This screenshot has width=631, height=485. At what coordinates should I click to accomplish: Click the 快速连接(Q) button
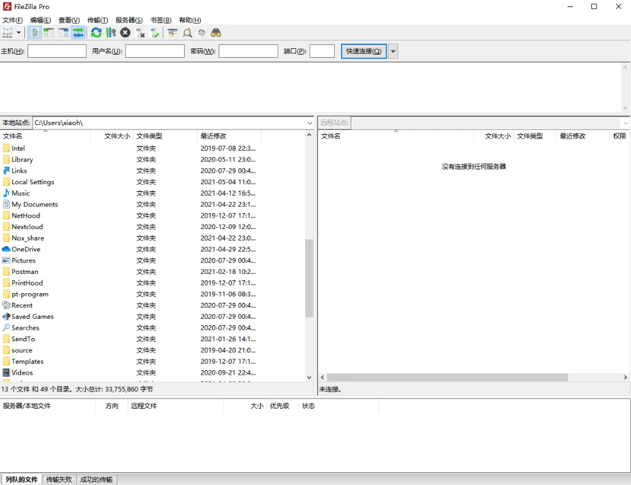pos(364,51)
